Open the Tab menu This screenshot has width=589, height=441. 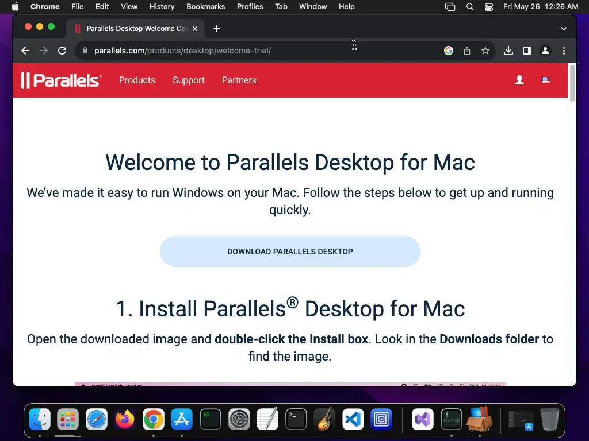tap(281, 6)
